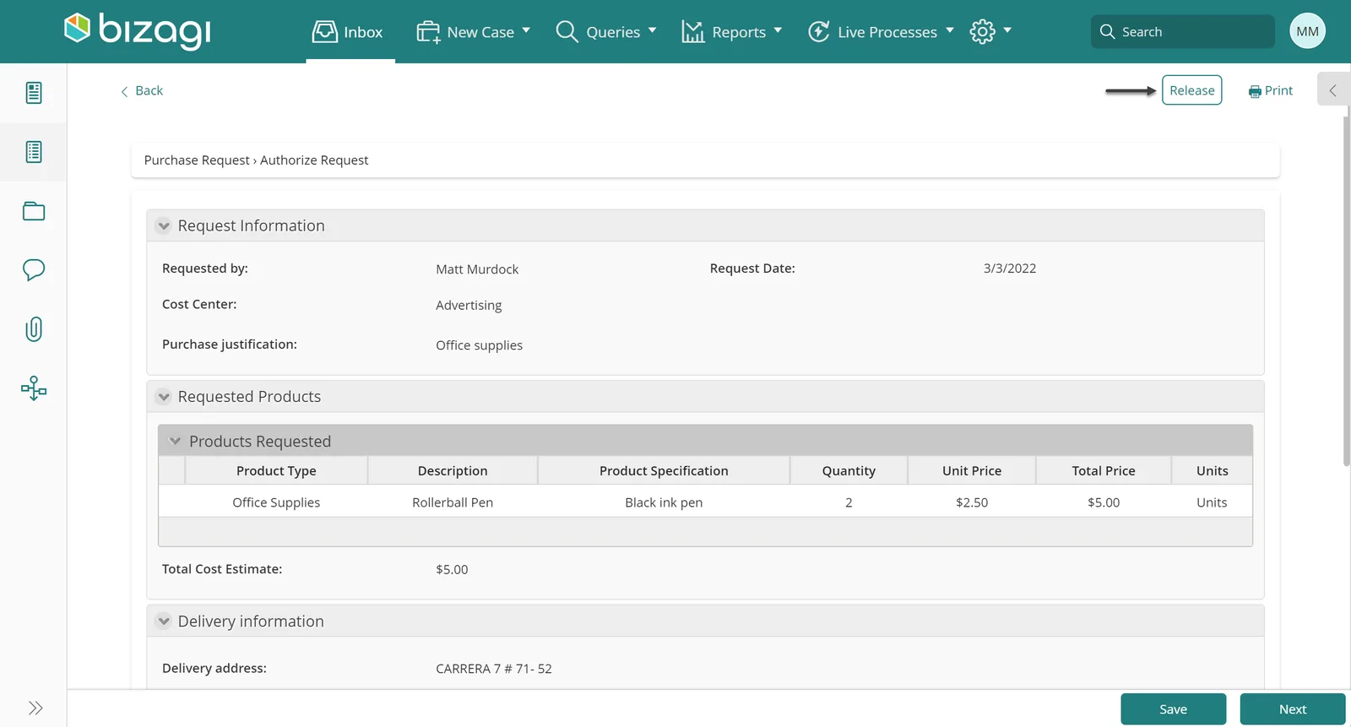The width and height of the screenshot is (1351, 727).
Task: Open the Queries dropdown menu
Action: point(605,32)
